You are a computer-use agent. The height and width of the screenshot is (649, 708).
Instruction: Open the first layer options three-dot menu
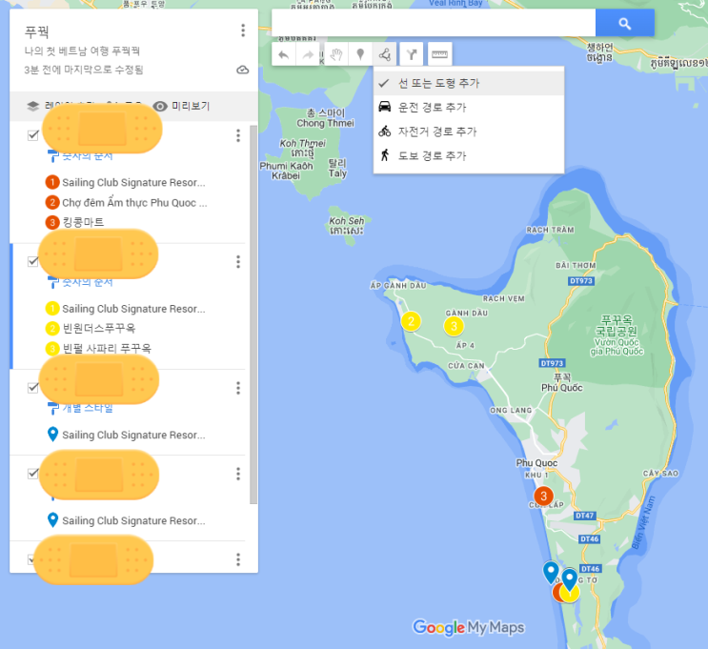click(238, 135)
